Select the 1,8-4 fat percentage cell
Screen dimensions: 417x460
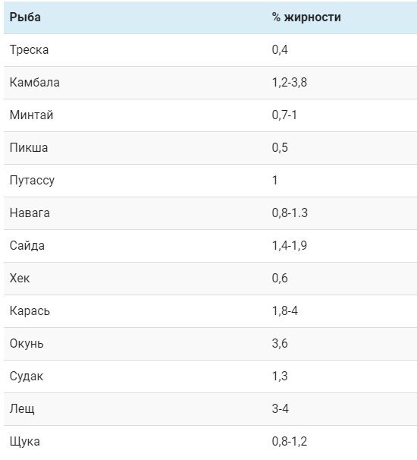click(x=285, y=310)
